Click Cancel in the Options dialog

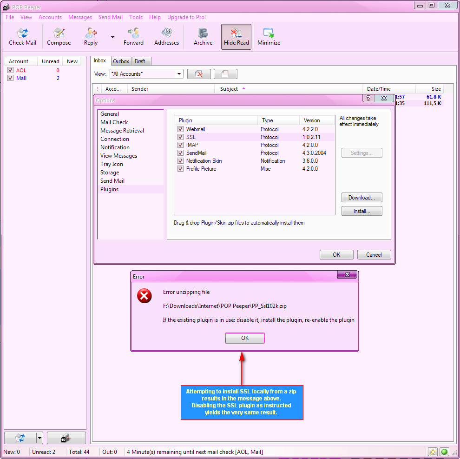click(x=374, y=254)
